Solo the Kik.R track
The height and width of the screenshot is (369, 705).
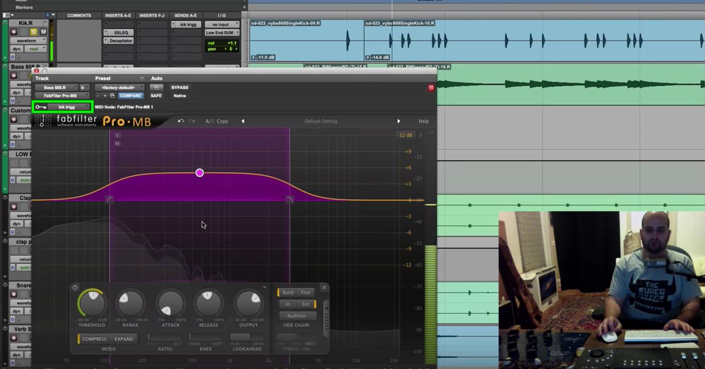33,32
